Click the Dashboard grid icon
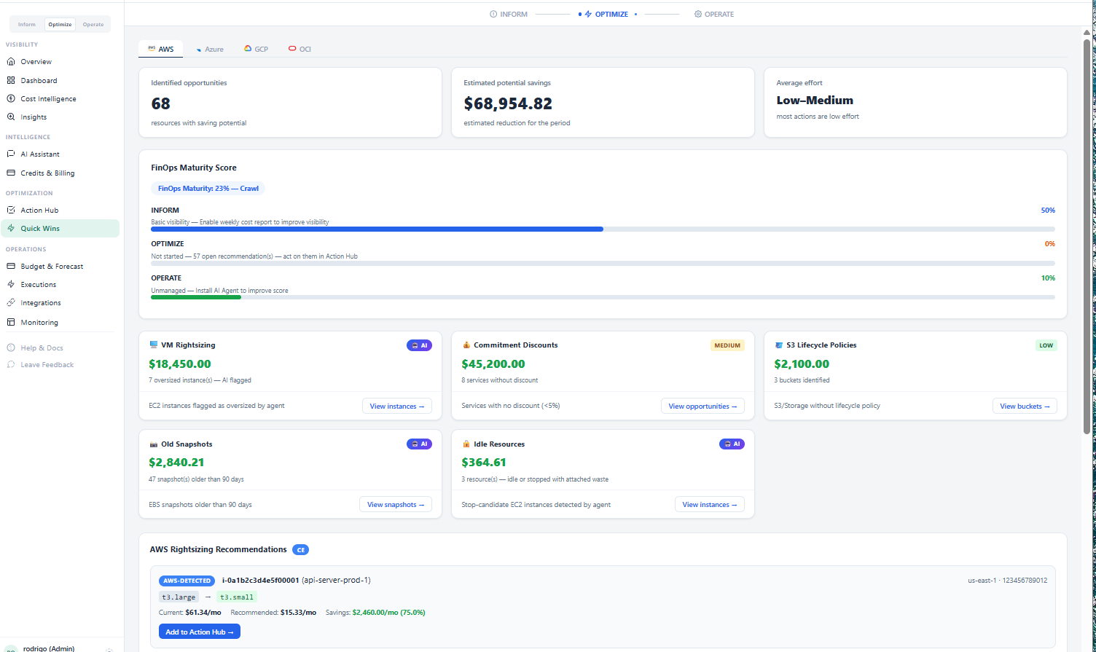Screen dimensions: 1096x652 click(x=11, y=80)
